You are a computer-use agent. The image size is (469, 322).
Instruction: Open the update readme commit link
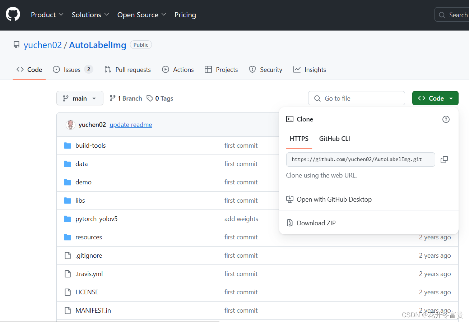click(x=131, y=125)
